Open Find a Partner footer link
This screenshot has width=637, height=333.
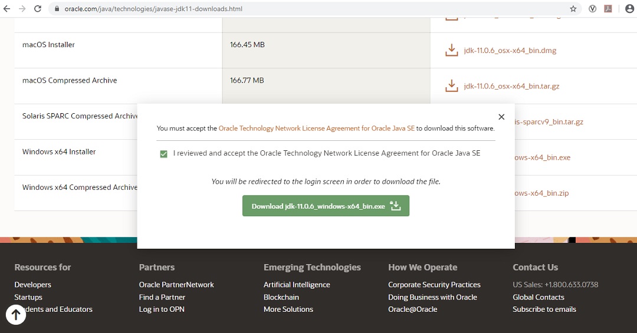pos(162,297)
